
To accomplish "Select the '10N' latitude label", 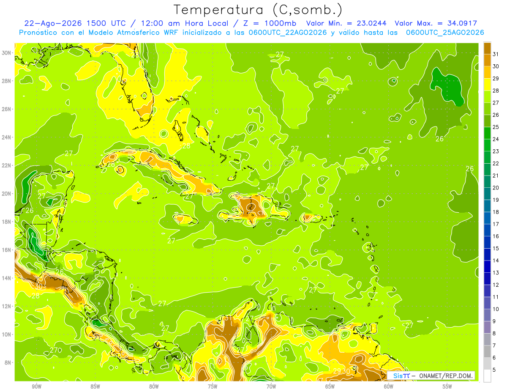I will pyautogui.click(x=7, y=334).
